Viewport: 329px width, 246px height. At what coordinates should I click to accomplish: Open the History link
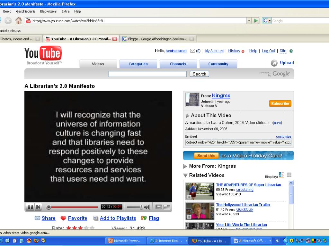coord(234,51)
